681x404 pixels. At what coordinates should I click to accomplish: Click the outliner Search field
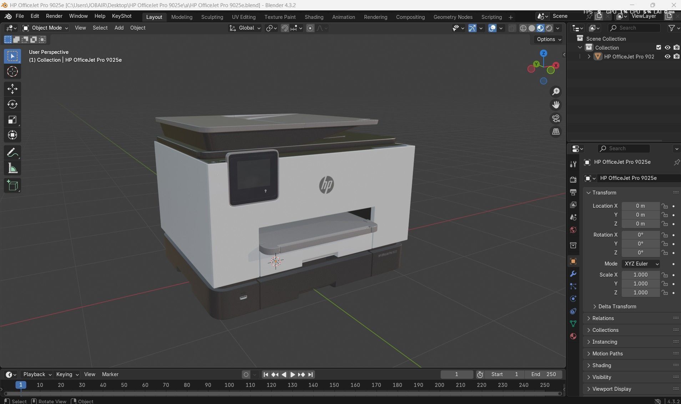tap(634, 28)
